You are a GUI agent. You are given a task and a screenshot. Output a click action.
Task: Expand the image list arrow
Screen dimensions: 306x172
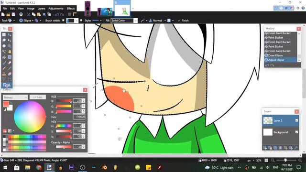[133, 9]
